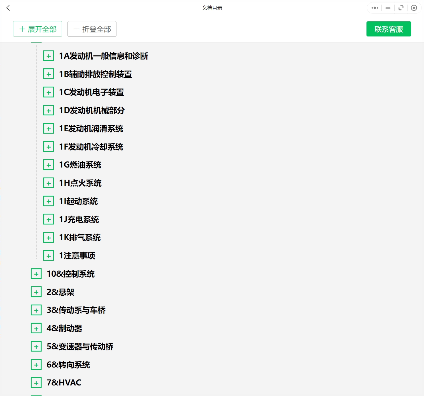
Task: Click the fullscreen toggle icon top right
Action: (x=401, y=8)
